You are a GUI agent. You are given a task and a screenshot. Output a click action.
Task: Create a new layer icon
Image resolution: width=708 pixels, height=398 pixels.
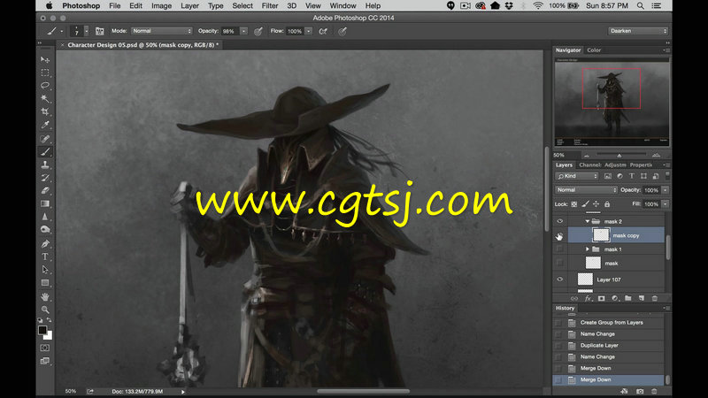(641, 298)
